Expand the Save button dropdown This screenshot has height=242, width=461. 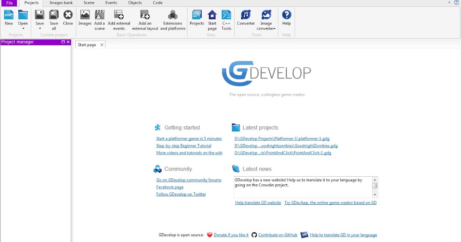coord(40,28)
